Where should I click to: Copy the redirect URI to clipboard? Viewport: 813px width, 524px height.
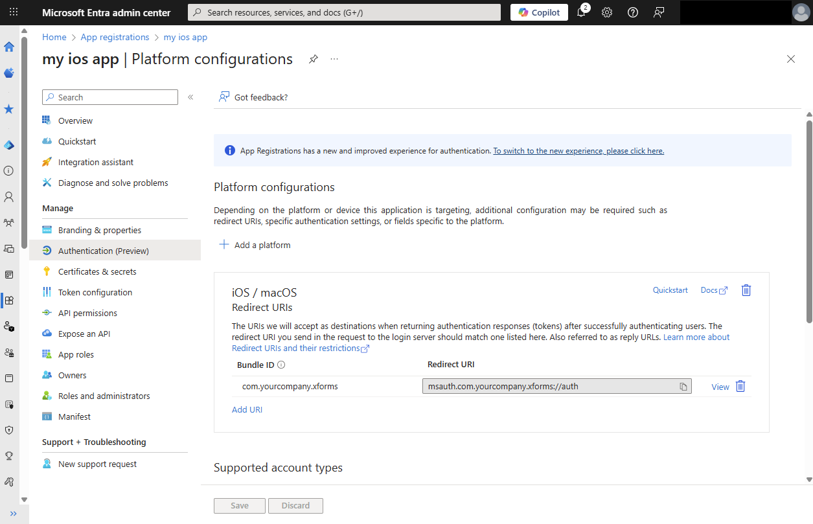[x=683, y=387]
